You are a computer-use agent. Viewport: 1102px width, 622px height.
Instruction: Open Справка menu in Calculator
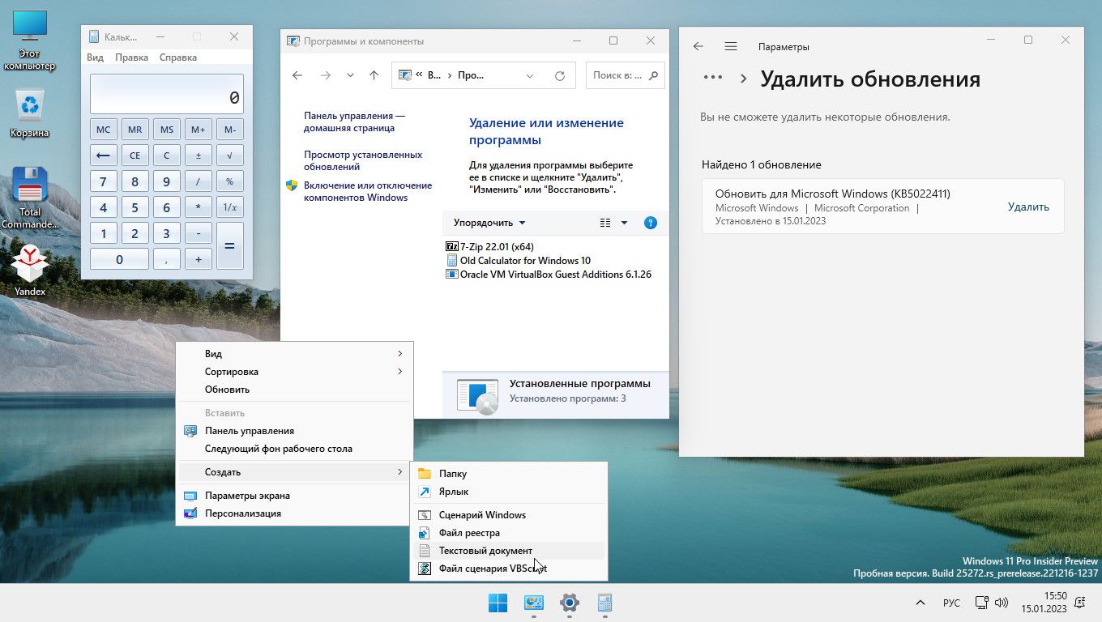(178, 58)
